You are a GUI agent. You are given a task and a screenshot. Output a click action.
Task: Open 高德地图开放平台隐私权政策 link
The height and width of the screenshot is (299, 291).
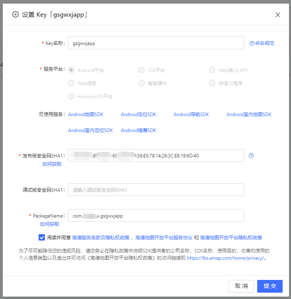231,238
